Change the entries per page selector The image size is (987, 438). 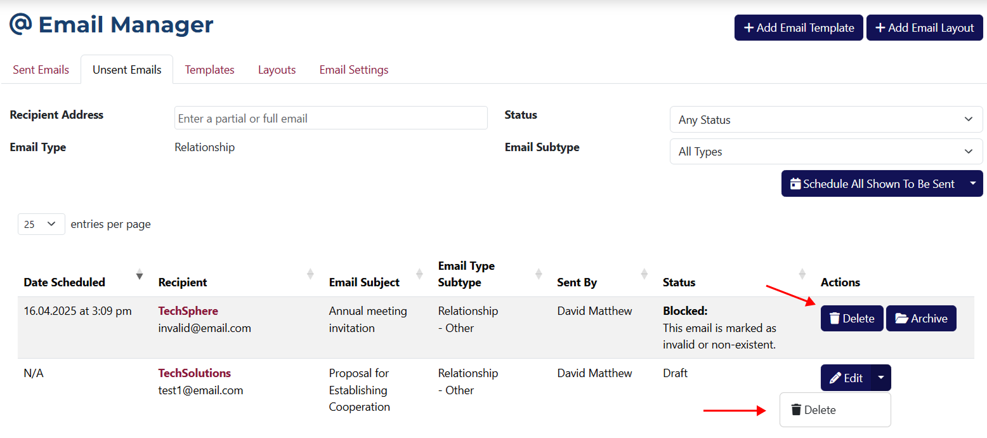41,224
